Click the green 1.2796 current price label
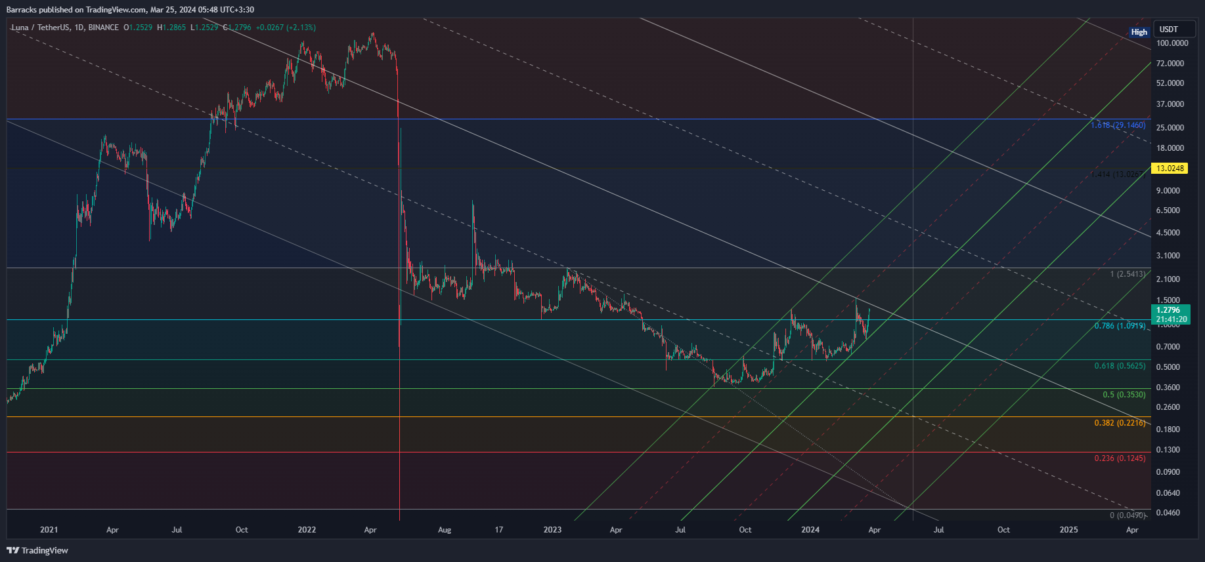The height and width of the screenshot is (562, 1205). (x=1168, y=310)
